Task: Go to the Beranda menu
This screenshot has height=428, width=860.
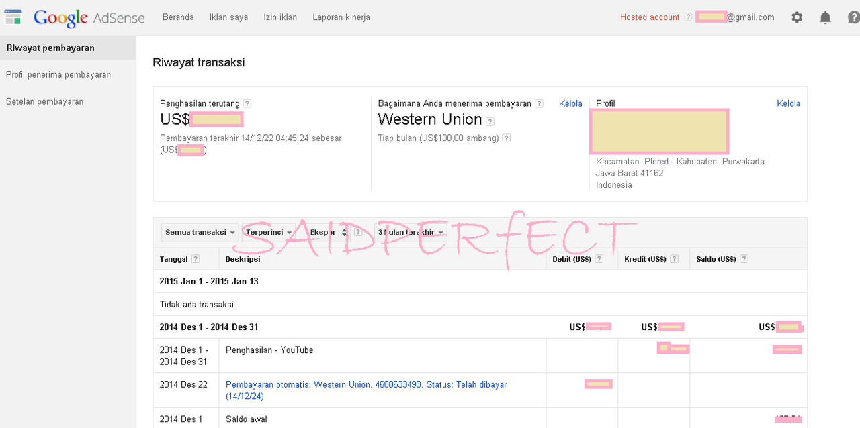Action: click(178, 17)
